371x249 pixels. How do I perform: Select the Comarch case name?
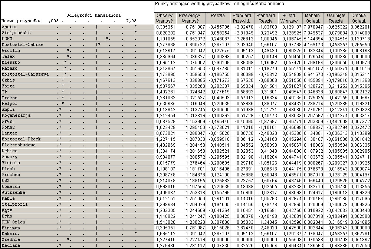click(x=11, y=186)
